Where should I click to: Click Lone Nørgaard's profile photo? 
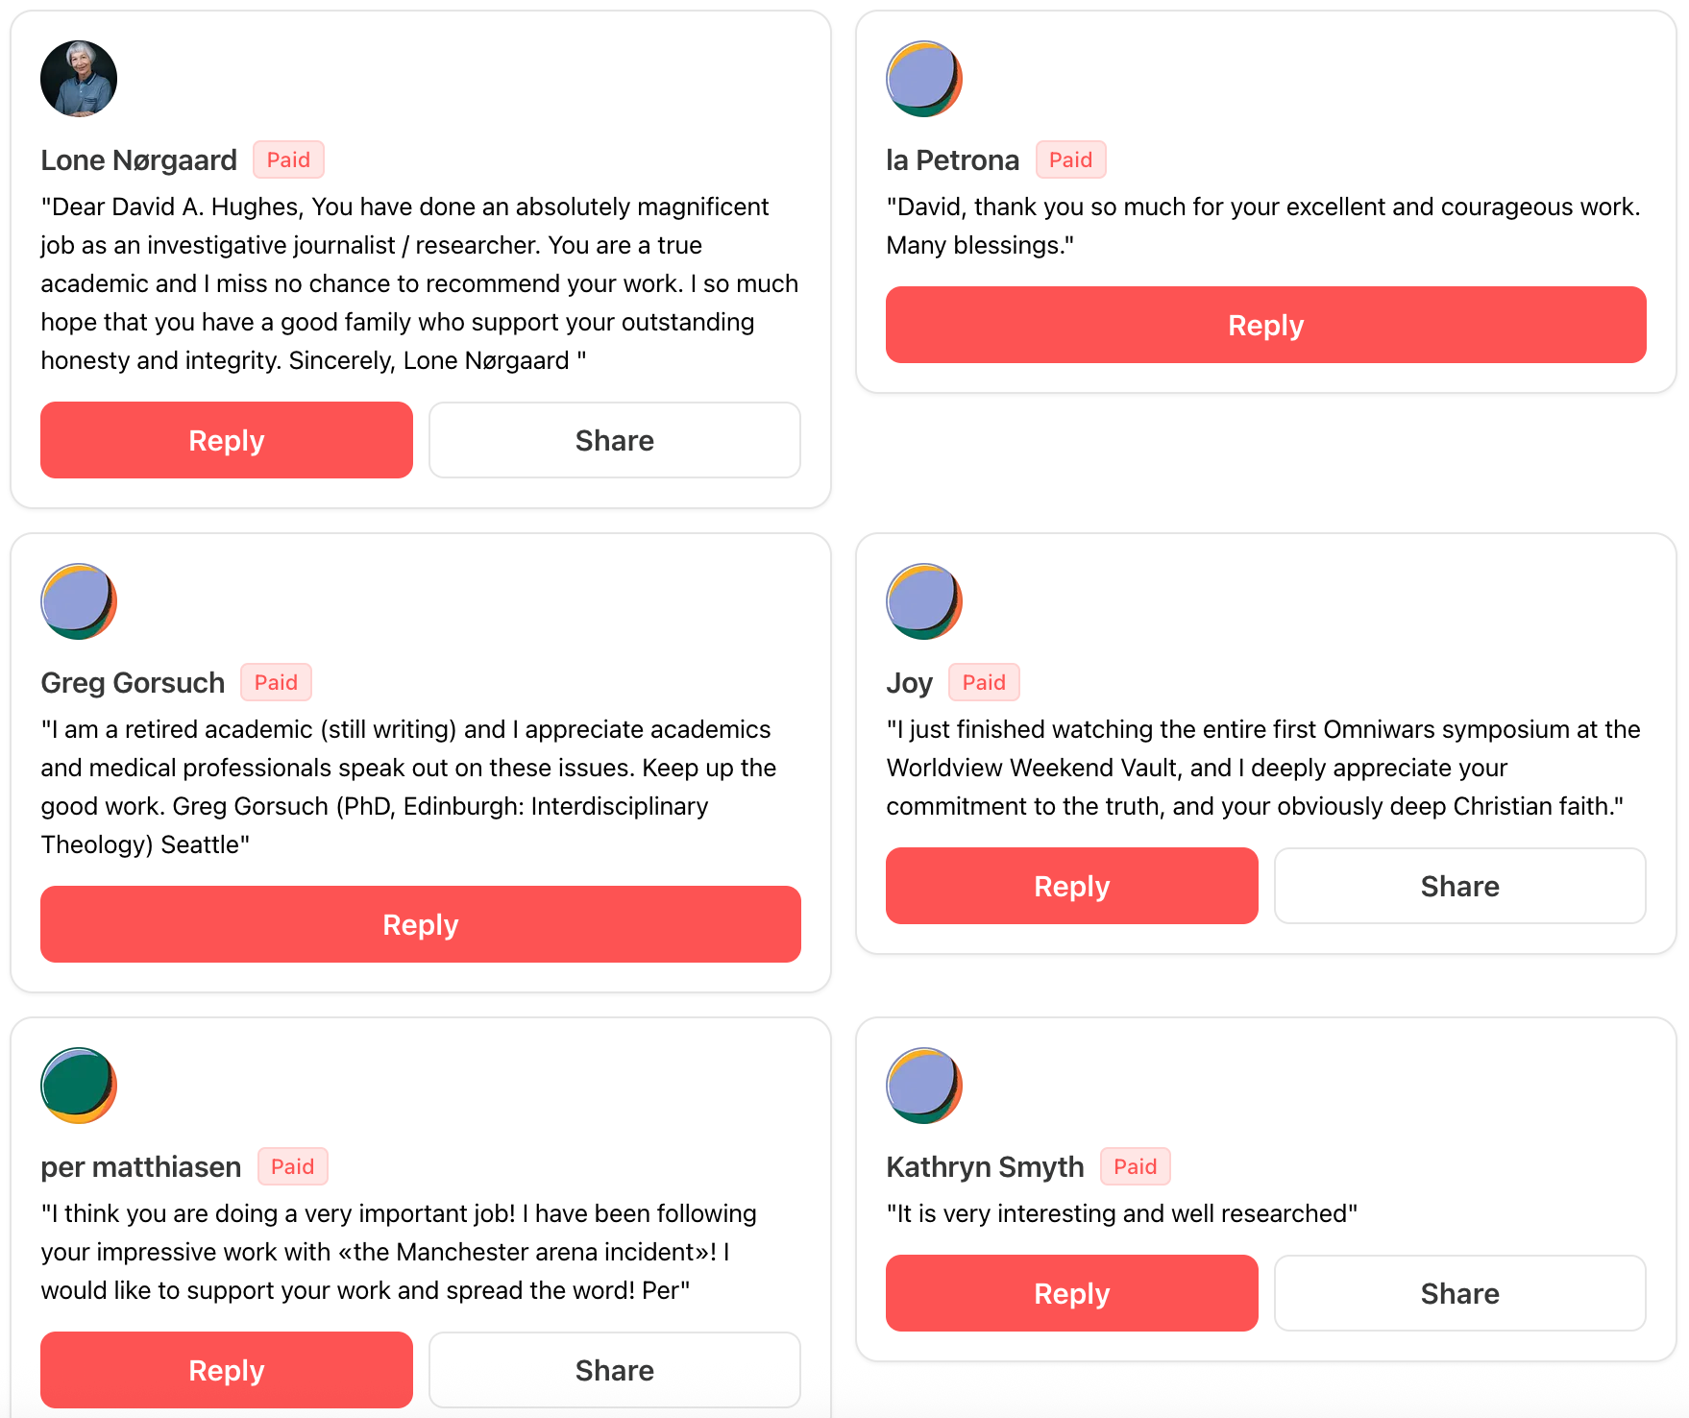pos(79,79)
